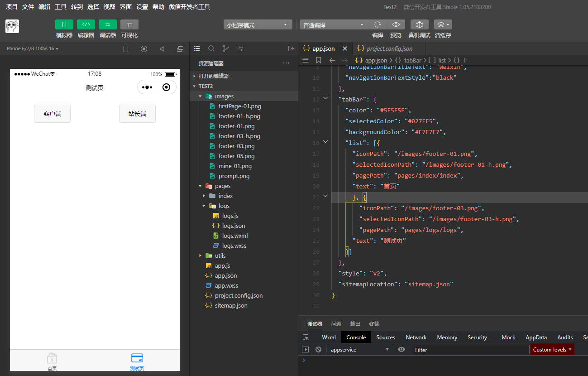Toggle the simulator mute speaker icon

(162, 49)
